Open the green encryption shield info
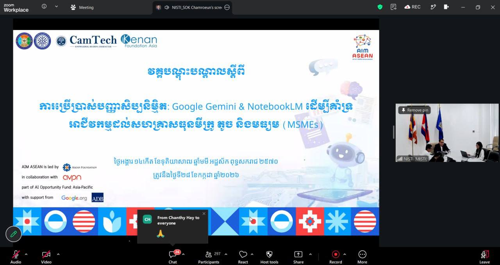 pos(380,7)
